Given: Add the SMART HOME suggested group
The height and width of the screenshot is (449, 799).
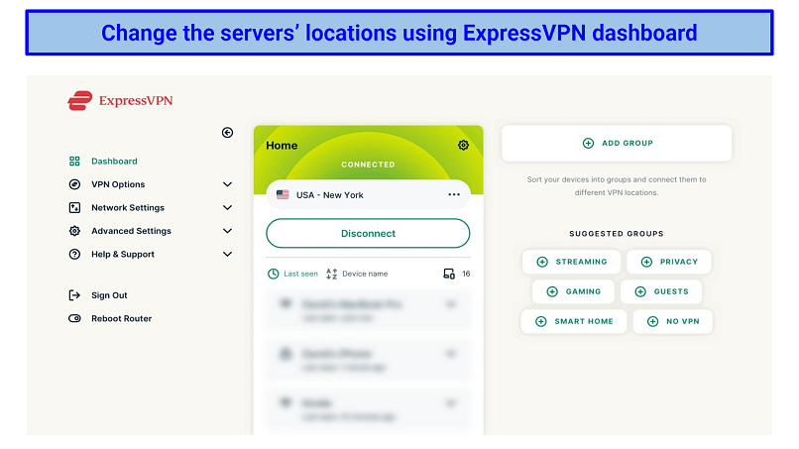Looking at the screenshot, I should [574, 321].
